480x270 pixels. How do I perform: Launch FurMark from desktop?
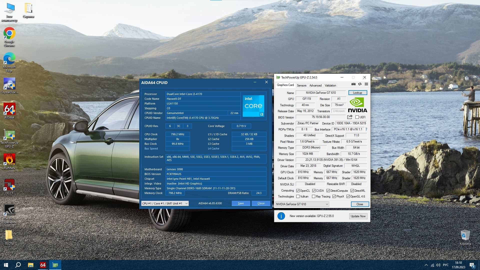9,161
